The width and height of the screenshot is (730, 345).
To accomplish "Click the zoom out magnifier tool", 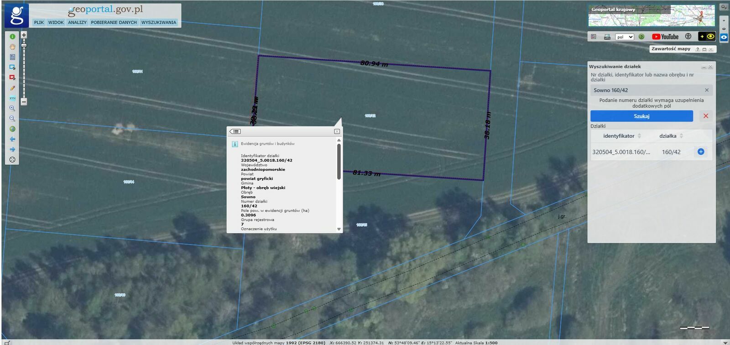I will pyautogui.click(x=12, y=119).
